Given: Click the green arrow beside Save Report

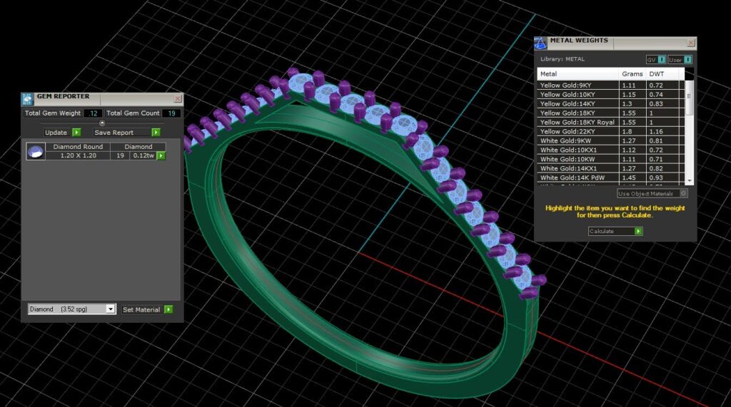Looking at the screenshot, I should click(x=156, y=133).
